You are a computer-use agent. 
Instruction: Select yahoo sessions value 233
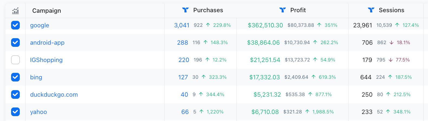pos(367,112)
